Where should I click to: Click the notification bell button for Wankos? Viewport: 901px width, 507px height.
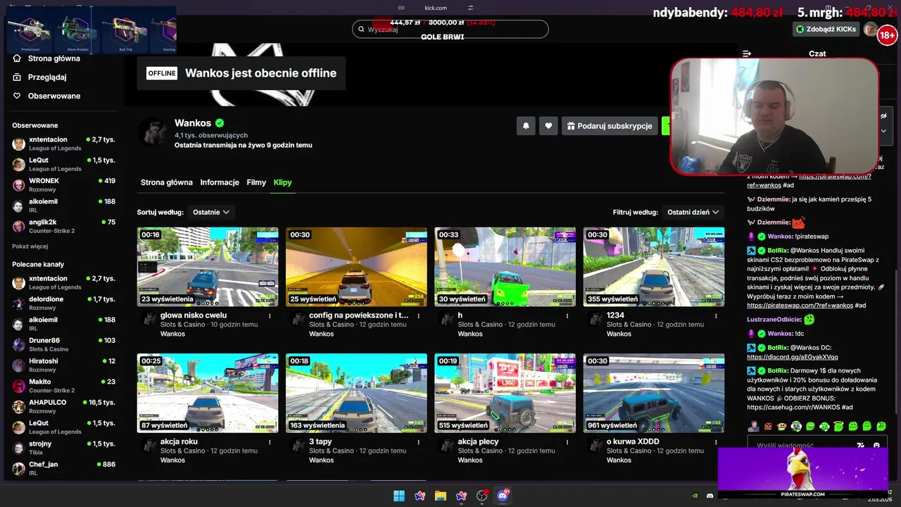pyautogui.click(x=526, y=126)
